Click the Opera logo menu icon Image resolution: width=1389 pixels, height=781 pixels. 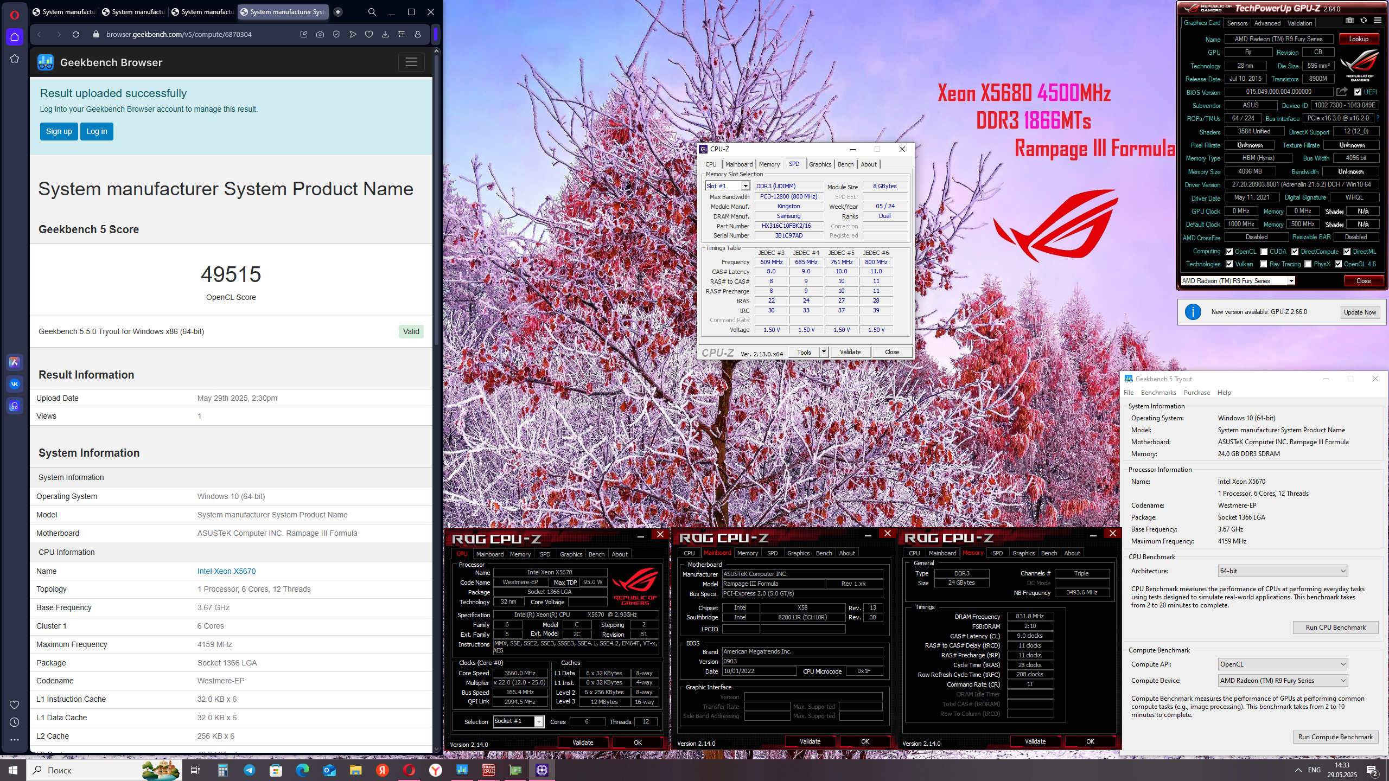(15, 15)
